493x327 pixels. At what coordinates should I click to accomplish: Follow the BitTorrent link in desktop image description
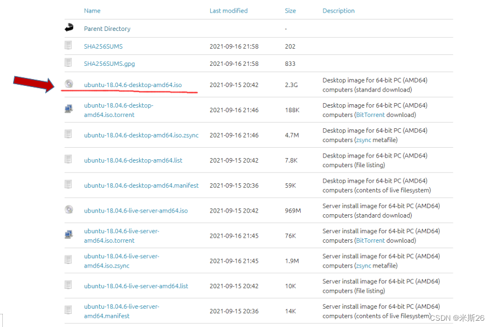click(370, 115)
